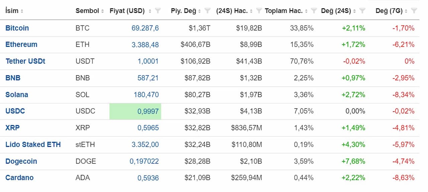The image size is (428, 192).
Task: Sort table by Sembol arrows
Action: tap(102, 11)
